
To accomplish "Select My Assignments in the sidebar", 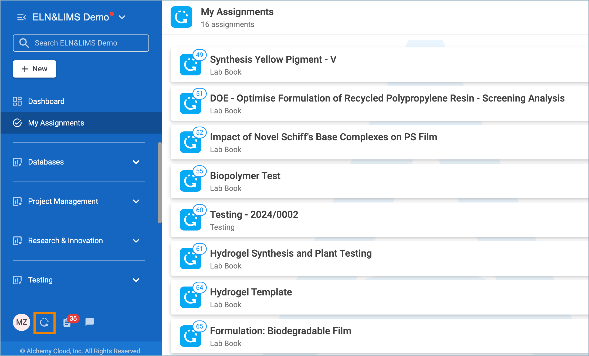I will tap(81, 123).
